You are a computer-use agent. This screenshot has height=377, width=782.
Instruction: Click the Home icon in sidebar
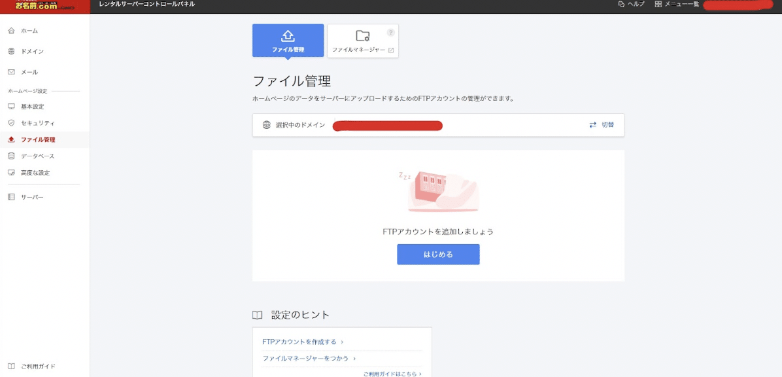click(11, 31)
